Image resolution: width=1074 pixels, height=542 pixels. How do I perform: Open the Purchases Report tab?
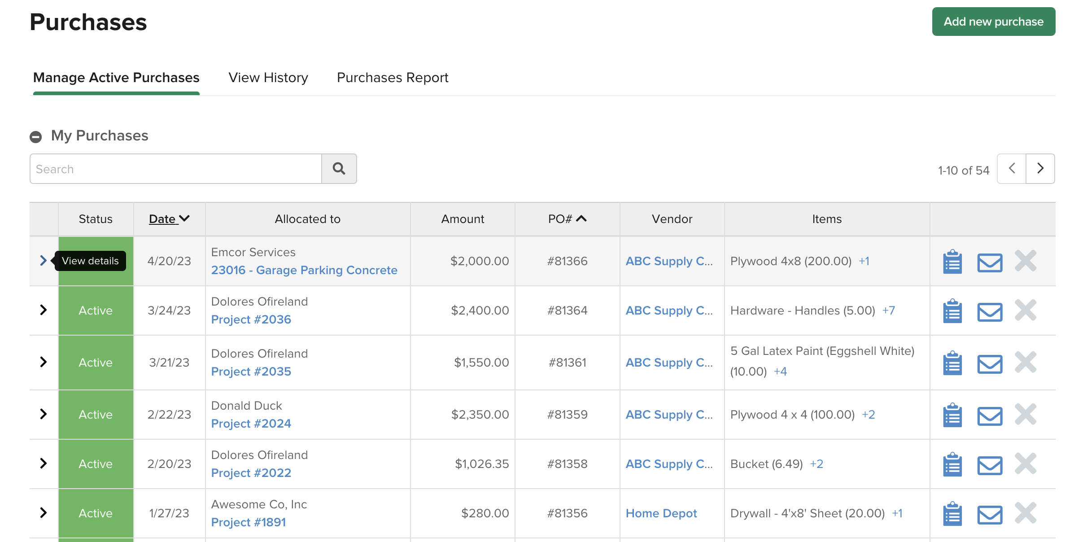[392, 78]
